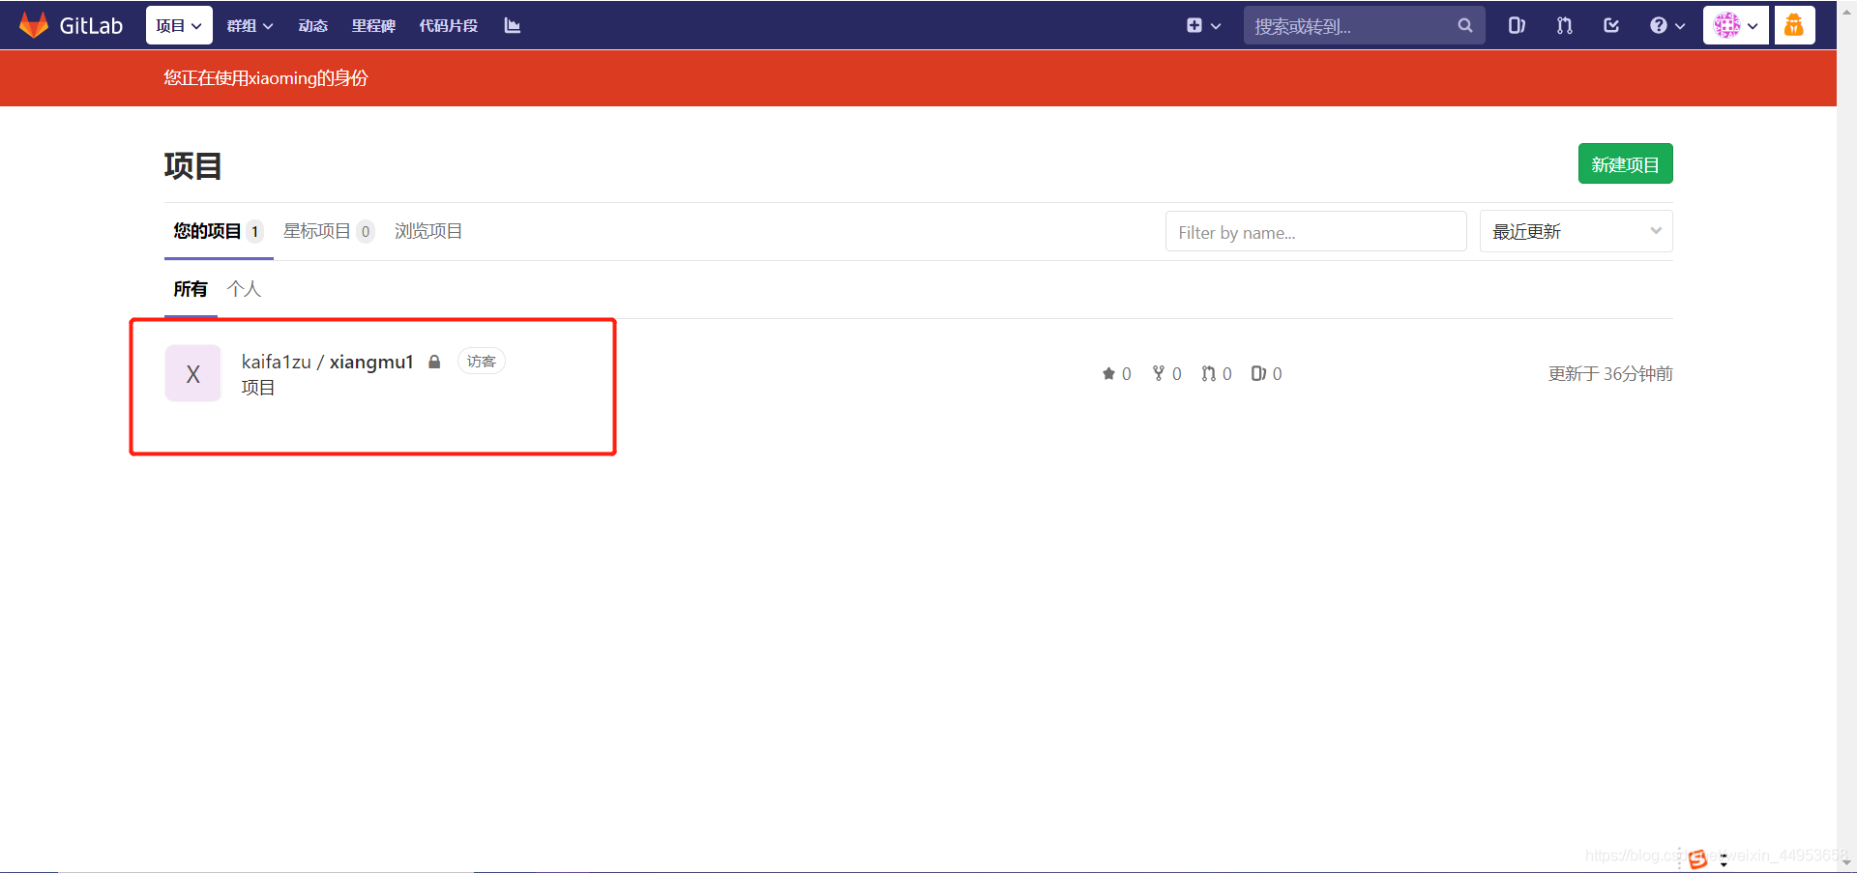Open kaifa1zu / xiangmu1 project link
The width and height of the screenshot is (1857, 873).
coord(327,362)
